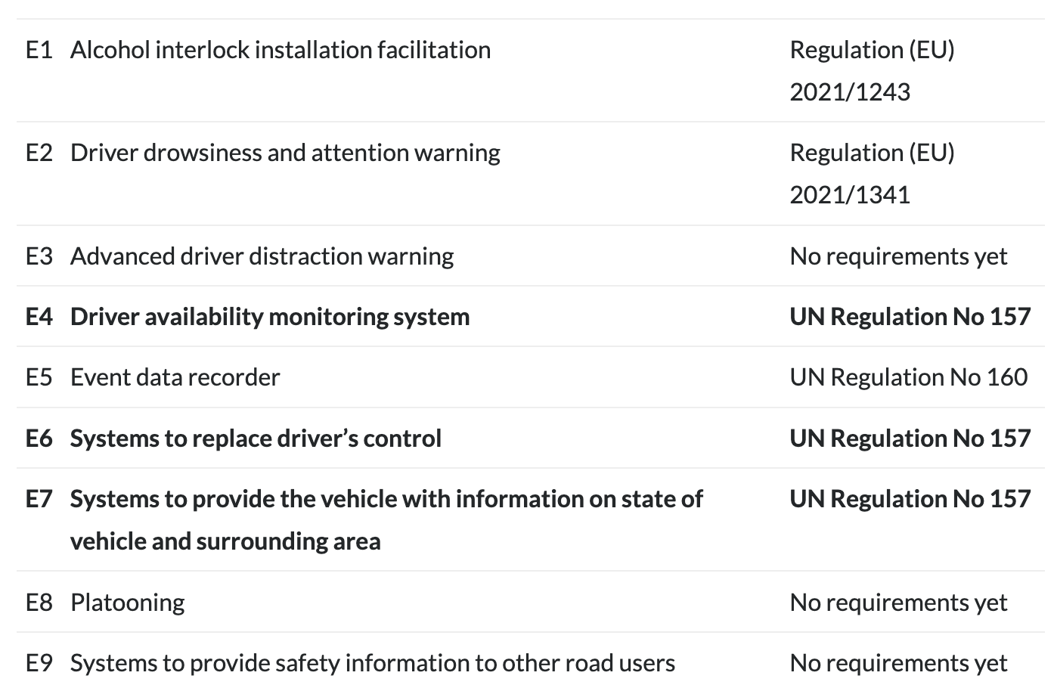Click UN Regulation No 157 in E6 row
Viewport: 1054px width, 688px height.
click(910, 439)
